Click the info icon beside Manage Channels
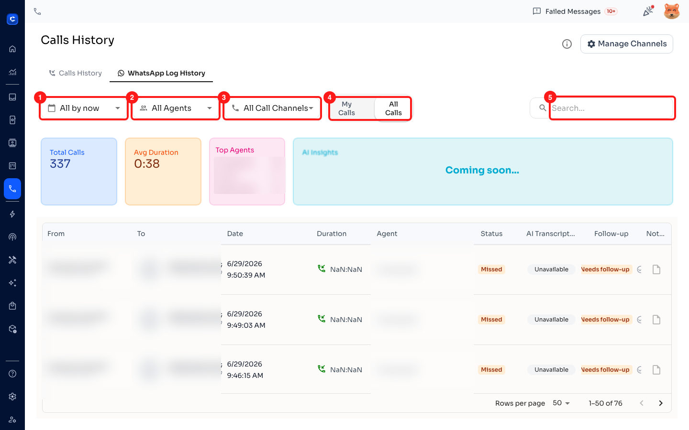 coord(567,44)
